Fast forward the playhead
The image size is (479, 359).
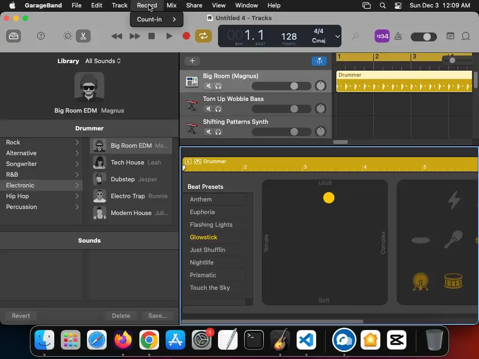click(x=135, y=36)
